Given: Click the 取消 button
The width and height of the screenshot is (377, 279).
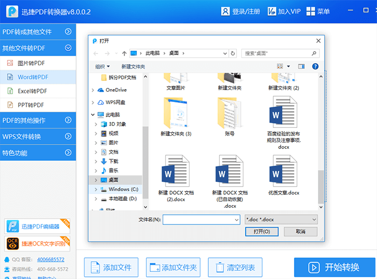Looking at the screenshot, I should coord(301,232).
